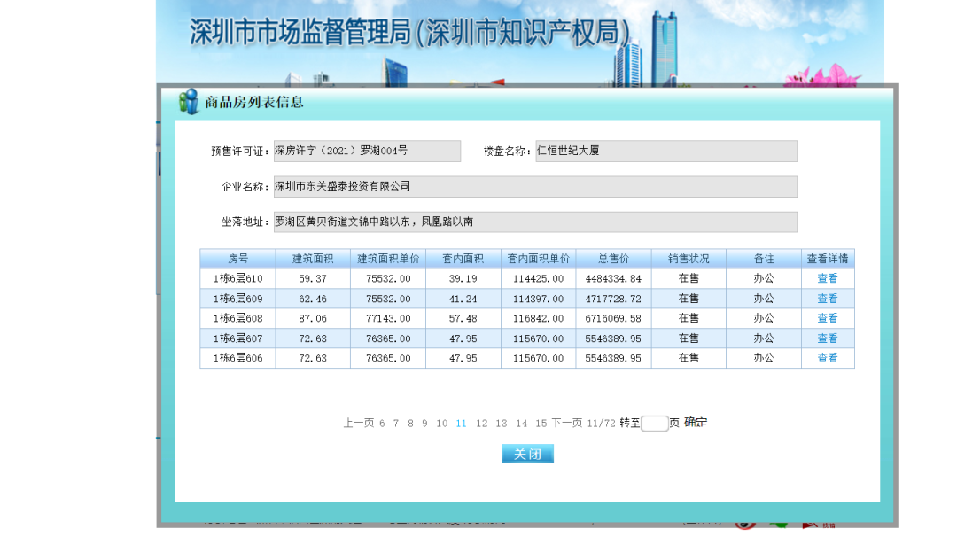Click the 坐落地址 field
Screen dimensions: 957x537
(x=535, y=222)
